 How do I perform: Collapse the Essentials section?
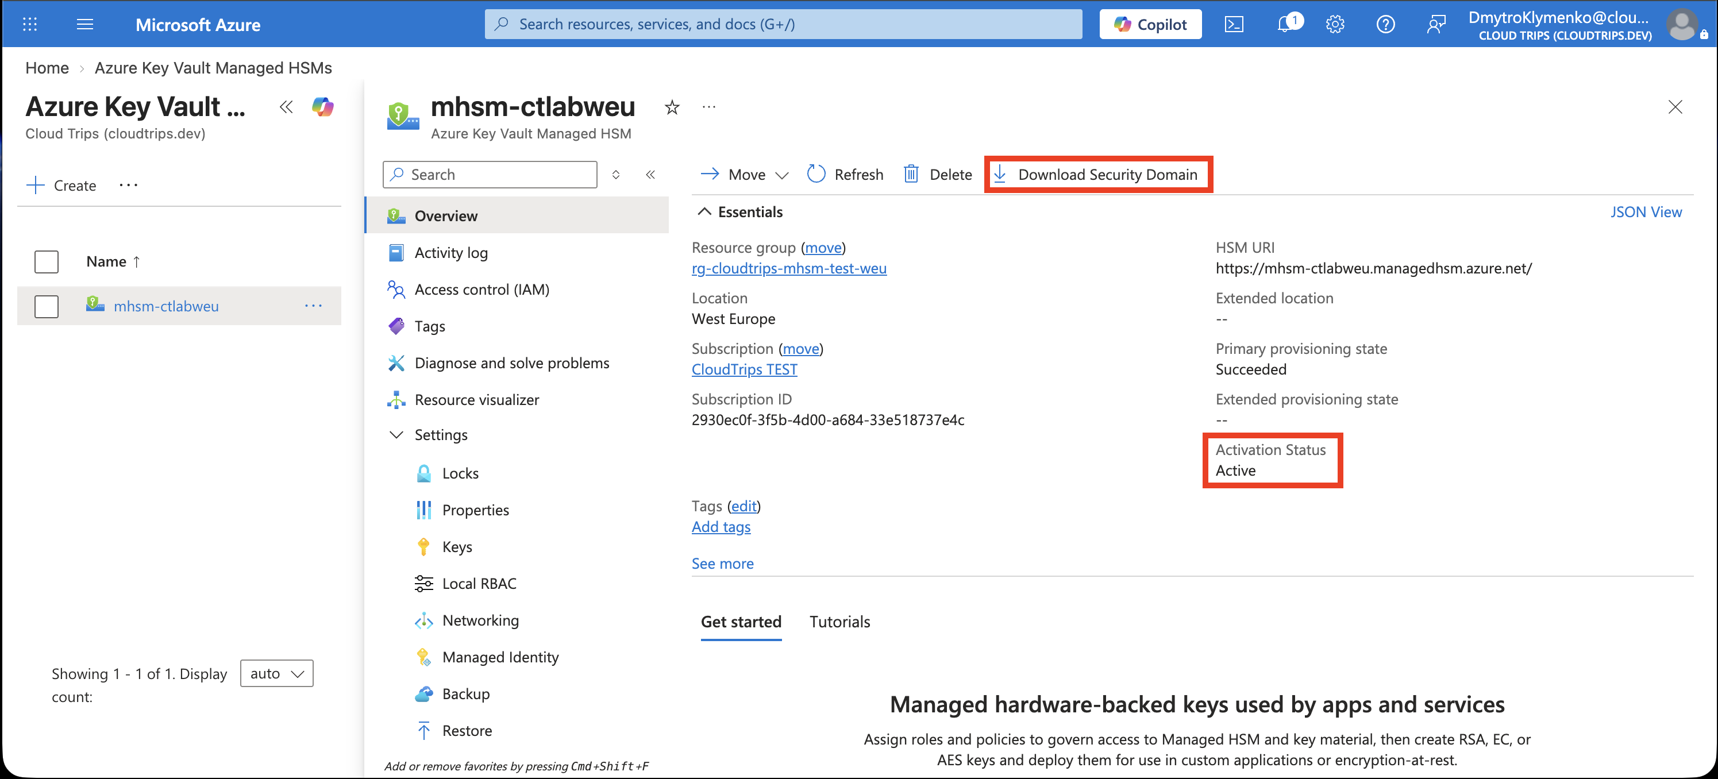click(x=704, y=212)
